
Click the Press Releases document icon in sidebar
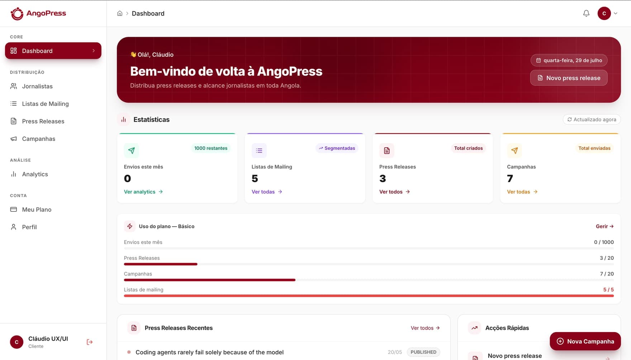click(x=14, y=121)
